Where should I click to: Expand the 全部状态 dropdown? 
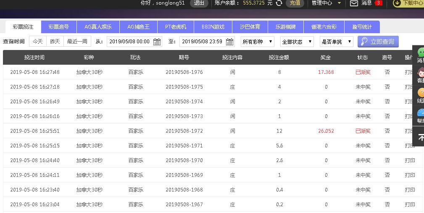coord(297,42)
